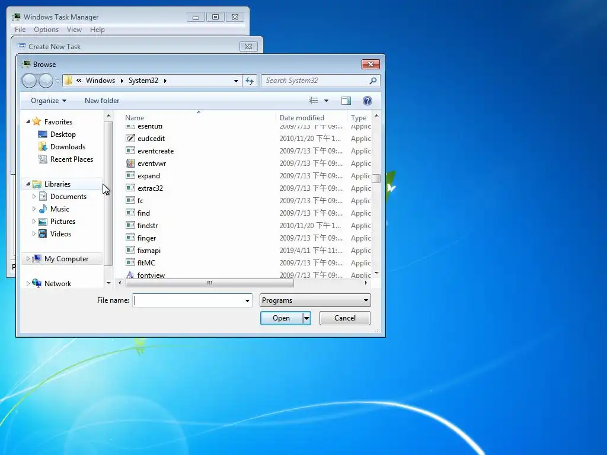
Task: Select the fixmapi file icon
Action: point(130,250)
